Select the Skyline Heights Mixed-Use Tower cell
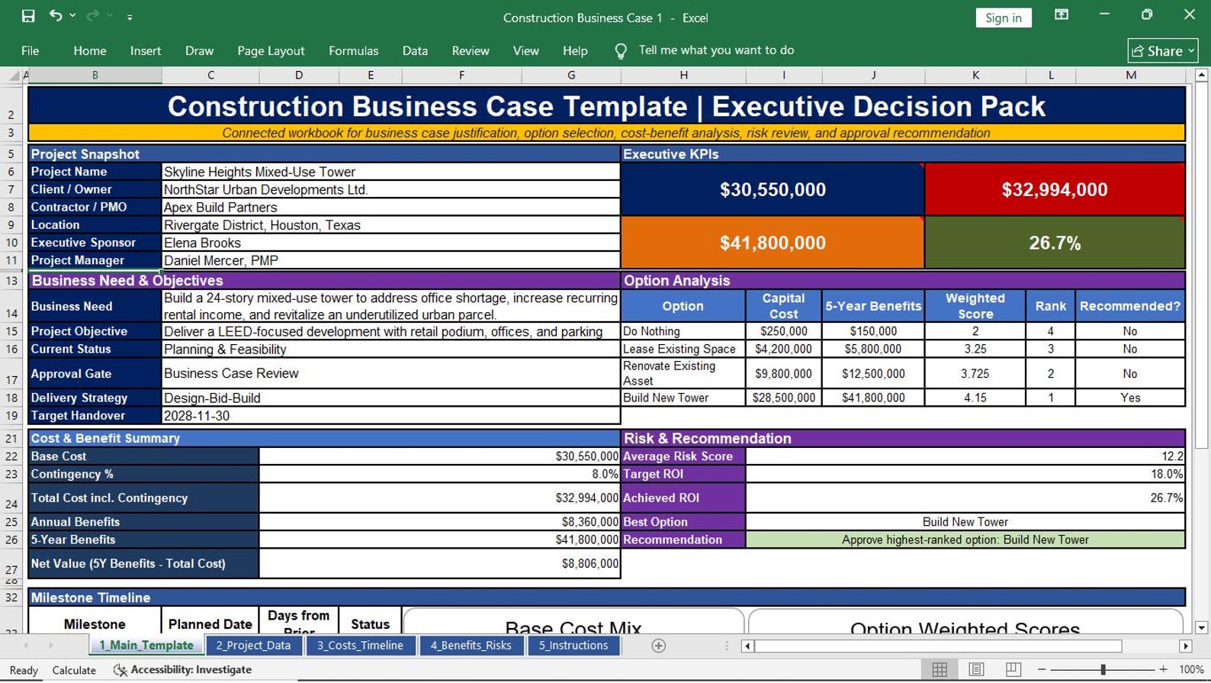 coord(390,172)
